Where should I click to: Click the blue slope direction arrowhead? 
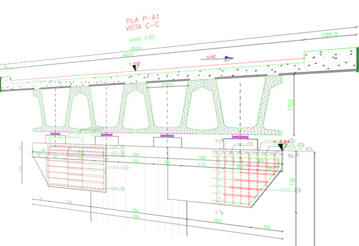pyautogui.click(x=229, y=58)
